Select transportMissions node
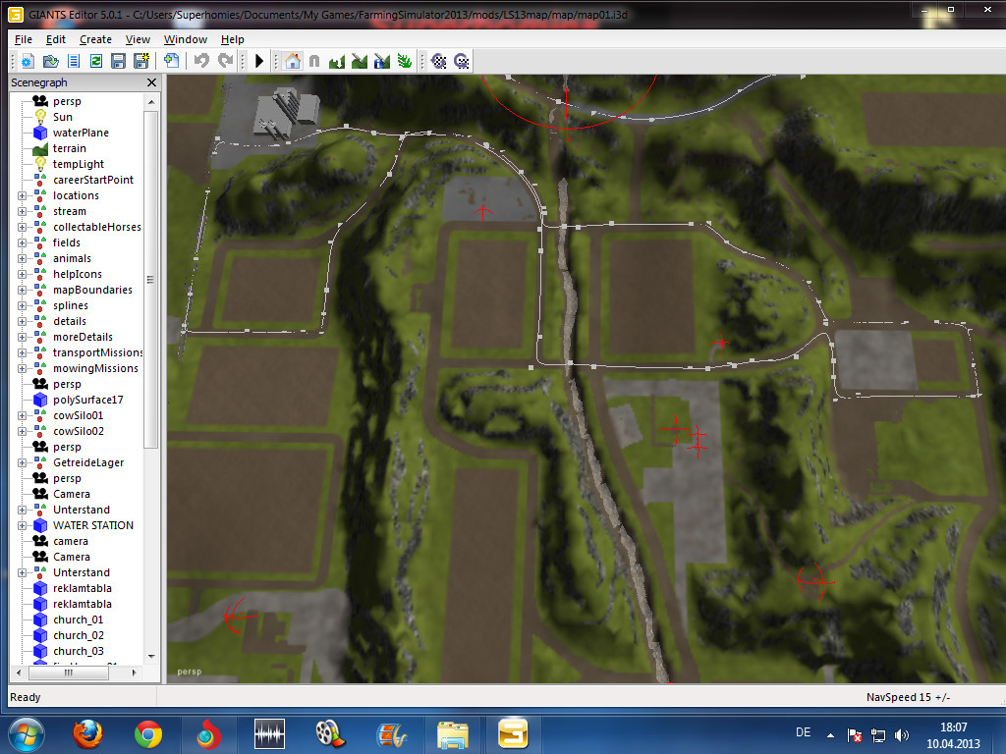The image size is (1006, 754). (97, 352)
